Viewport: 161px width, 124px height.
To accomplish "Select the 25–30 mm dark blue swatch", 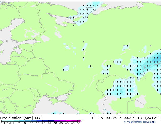I will [51, 121].
